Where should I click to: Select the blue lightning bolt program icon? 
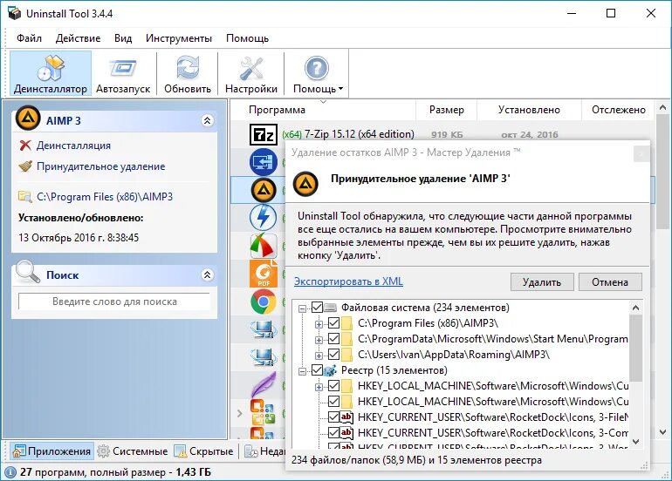(264, 217)
